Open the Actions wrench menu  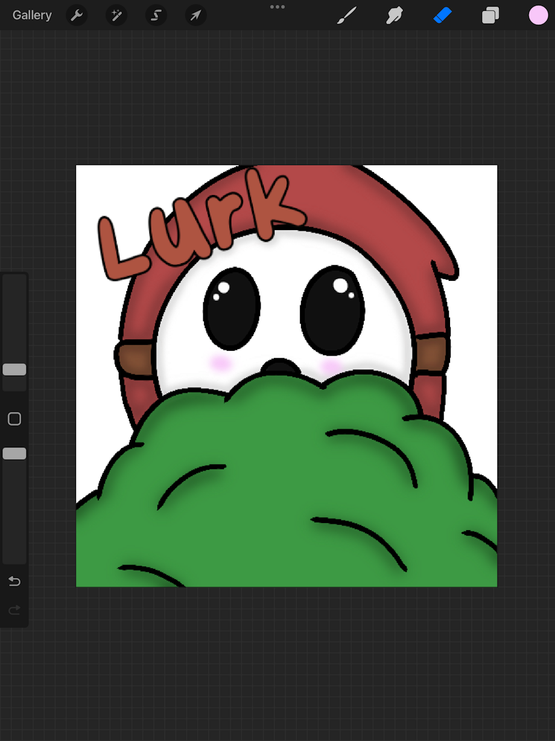coord(77,15)
